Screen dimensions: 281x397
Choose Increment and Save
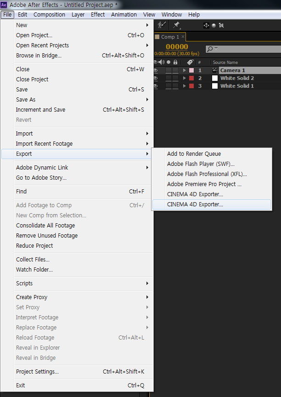(77, 110)
